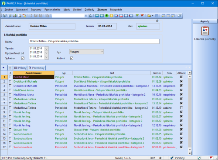The height and width of the screenshot is (160, 218).
Task: Click date 13.12.16 in row 3
Action: point(157,86)
